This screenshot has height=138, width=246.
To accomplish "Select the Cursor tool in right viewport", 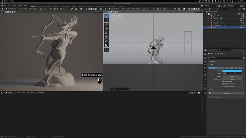I will [x=106, y=20].
